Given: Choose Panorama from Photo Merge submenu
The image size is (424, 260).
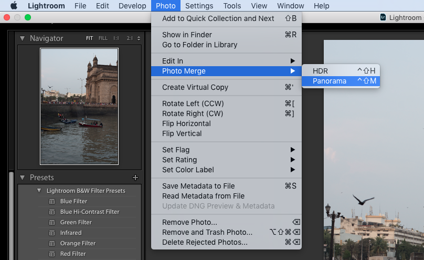Looking at the screenshot, I should click(x=341, y=81).
